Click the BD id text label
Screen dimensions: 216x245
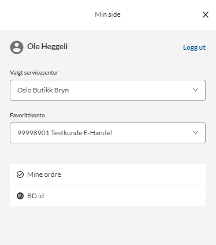point(35,196)
